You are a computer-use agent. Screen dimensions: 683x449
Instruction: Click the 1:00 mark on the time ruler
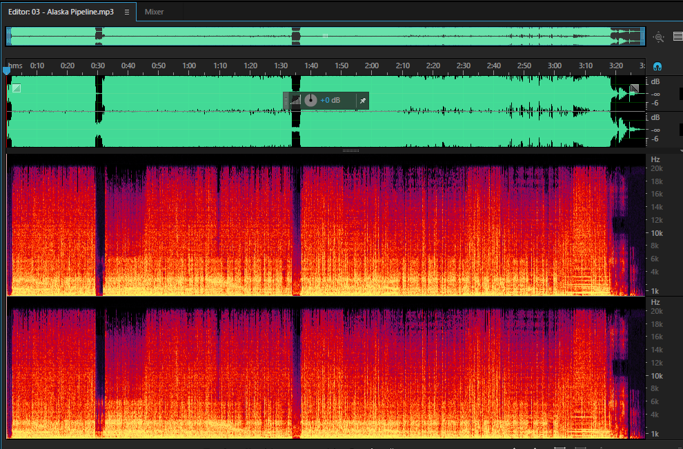click(189, 66)
